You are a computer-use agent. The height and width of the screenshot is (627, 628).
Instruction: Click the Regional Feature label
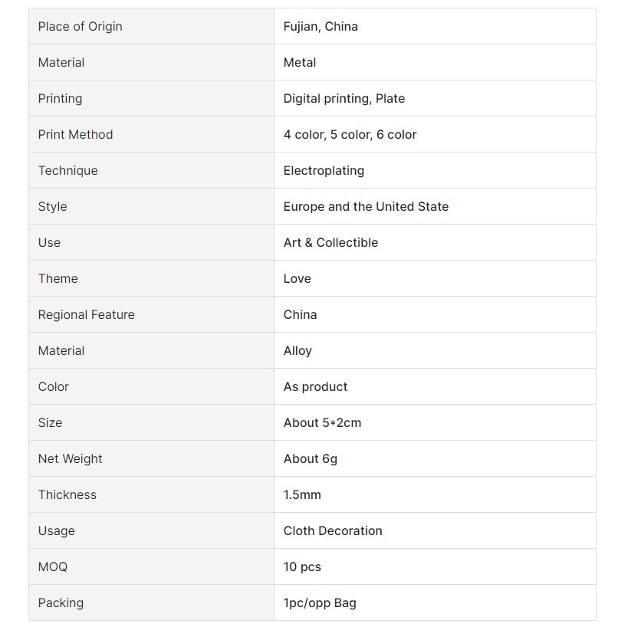tap(86, 314)
